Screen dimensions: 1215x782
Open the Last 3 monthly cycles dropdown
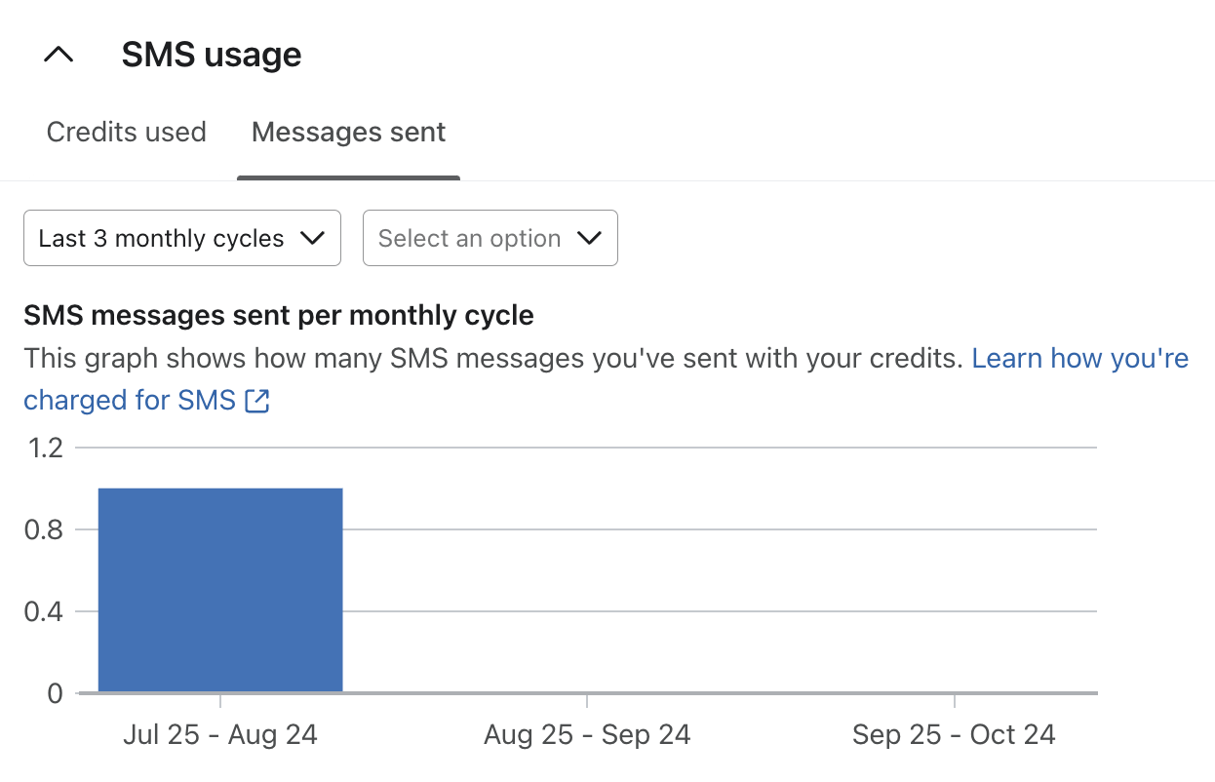click(181, 237)
